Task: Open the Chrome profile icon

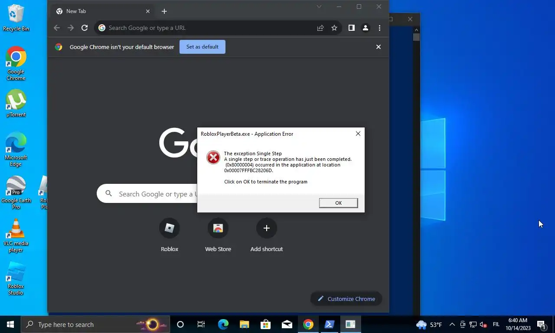Action: coord(366,28)
